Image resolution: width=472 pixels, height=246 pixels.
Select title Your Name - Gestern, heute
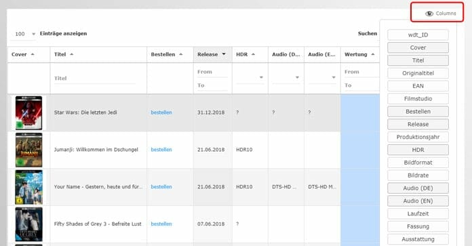coord(98,187)
